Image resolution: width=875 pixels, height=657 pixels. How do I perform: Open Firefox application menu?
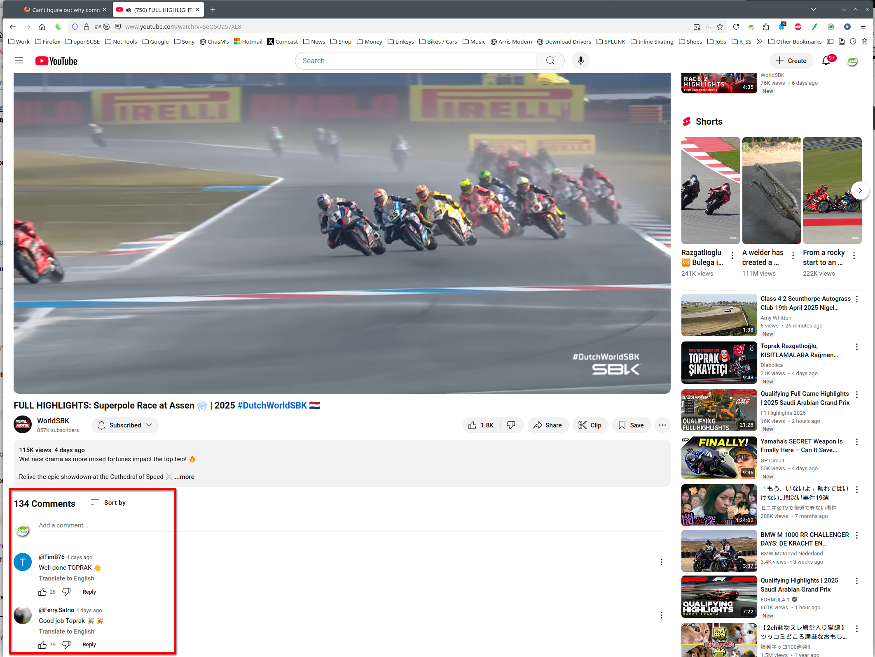point(863,27)
